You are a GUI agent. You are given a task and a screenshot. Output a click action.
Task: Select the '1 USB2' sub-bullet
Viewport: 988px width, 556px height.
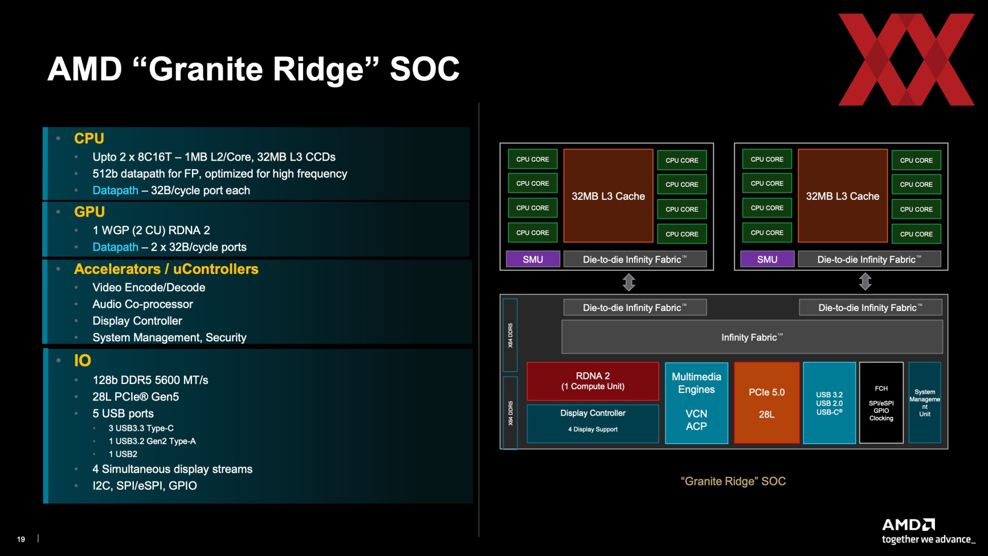[123, 454]
